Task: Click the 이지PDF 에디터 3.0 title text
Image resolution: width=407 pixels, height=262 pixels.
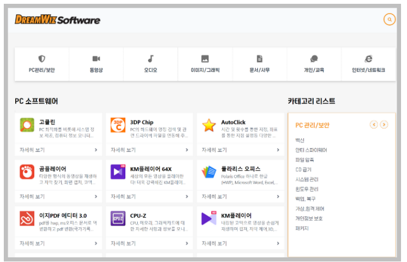Action: [63, 215]
